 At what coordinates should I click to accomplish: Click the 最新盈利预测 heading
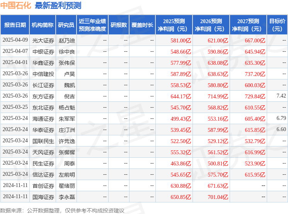(x=58, y=5)
